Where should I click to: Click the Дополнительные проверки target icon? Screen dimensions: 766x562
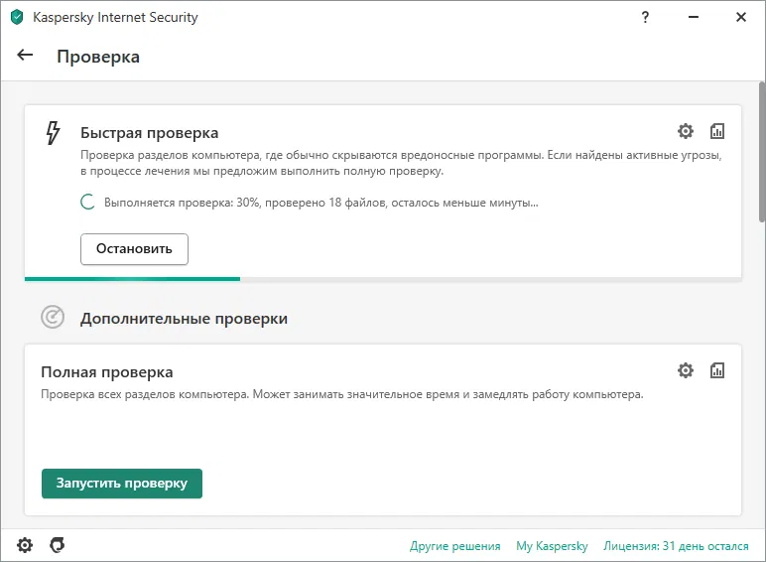coord(53,318)
